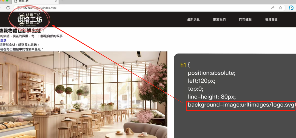Click the site information icon beside the URL
The height and width of the screenshot is (138, 296).
tap(19, 8)
